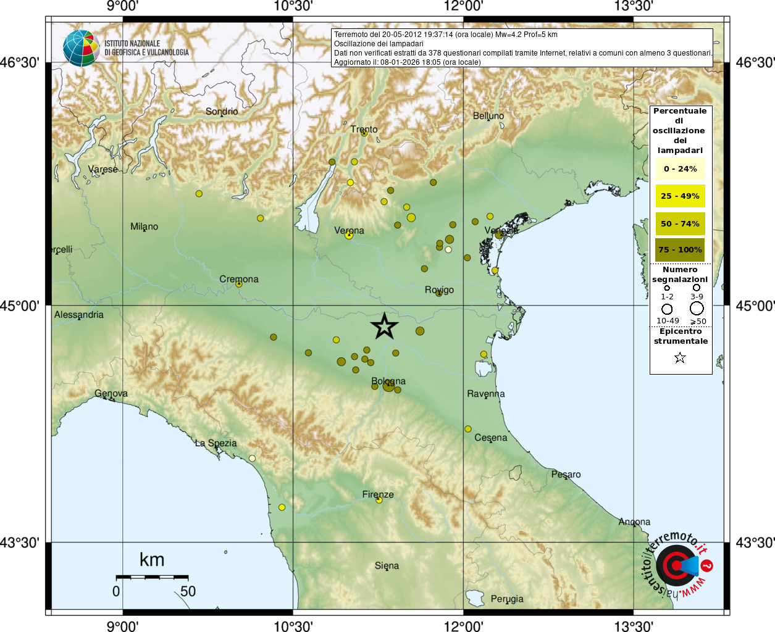Click the Trento city marker
Screen dimensions: 775x632
[x=364, y=133]
